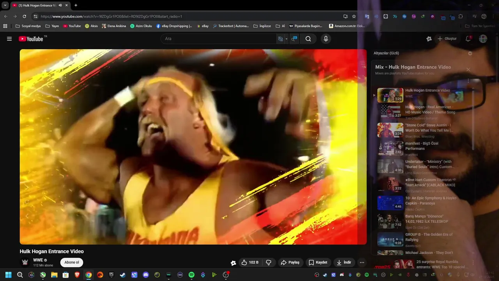The width and height of the screenshot is (499, 281).
Task: Open the YouTube hamburger guide menu
Action: click(9, 39)
